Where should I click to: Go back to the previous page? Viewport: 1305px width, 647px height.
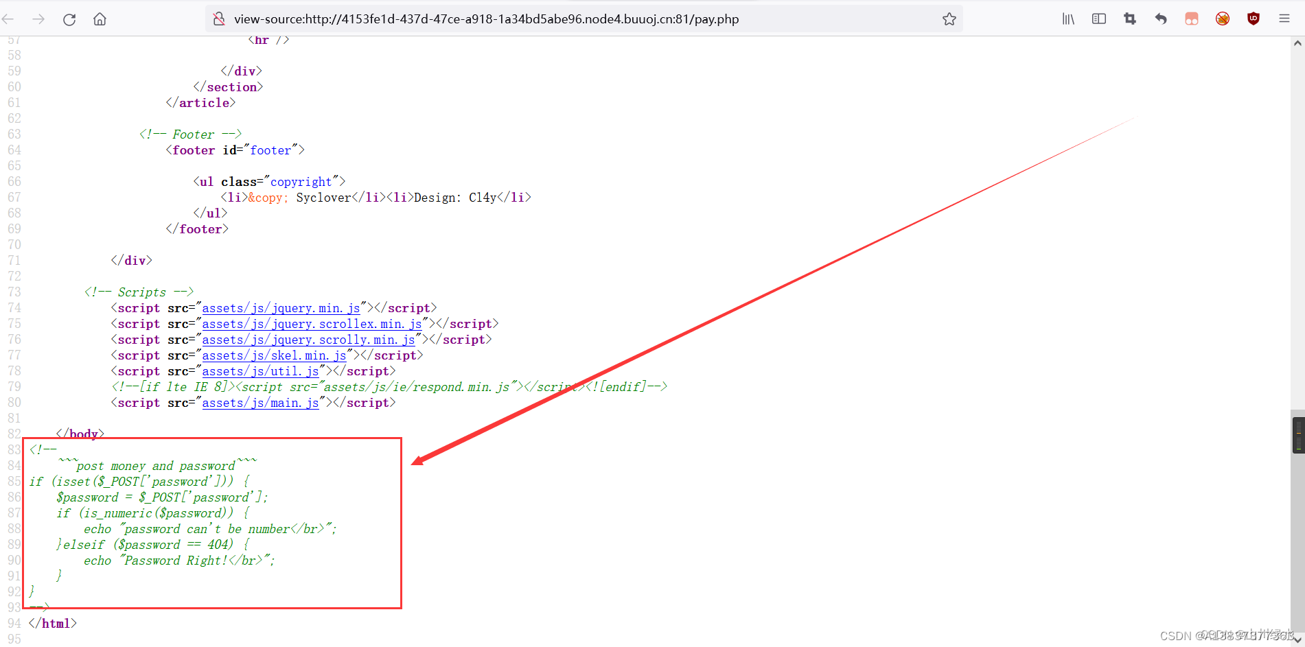coord(8,19)
